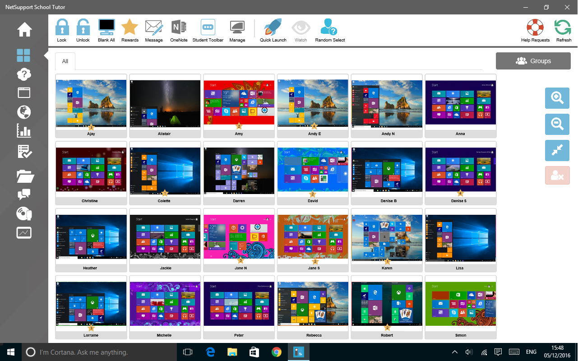Send a Message to students

pyautogui.click(x=154, y=28)
